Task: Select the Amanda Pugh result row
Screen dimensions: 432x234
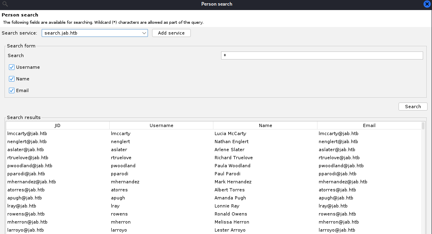Action: click(x=213, y=198)
